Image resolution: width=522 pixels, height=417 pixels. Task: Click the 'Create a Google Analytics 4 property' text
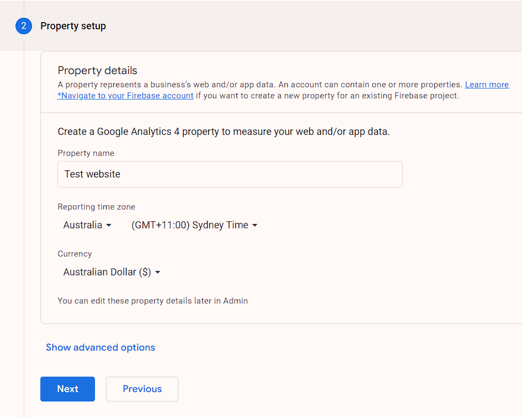(x=224, y=132)
